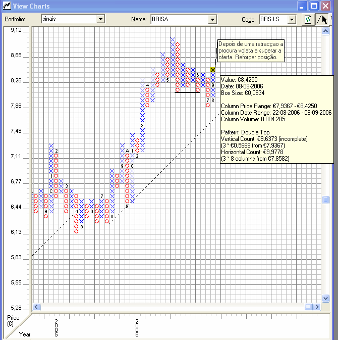
Task: Minimize the View Charts window
Action: pyautogui.click(x=302, y=6)
